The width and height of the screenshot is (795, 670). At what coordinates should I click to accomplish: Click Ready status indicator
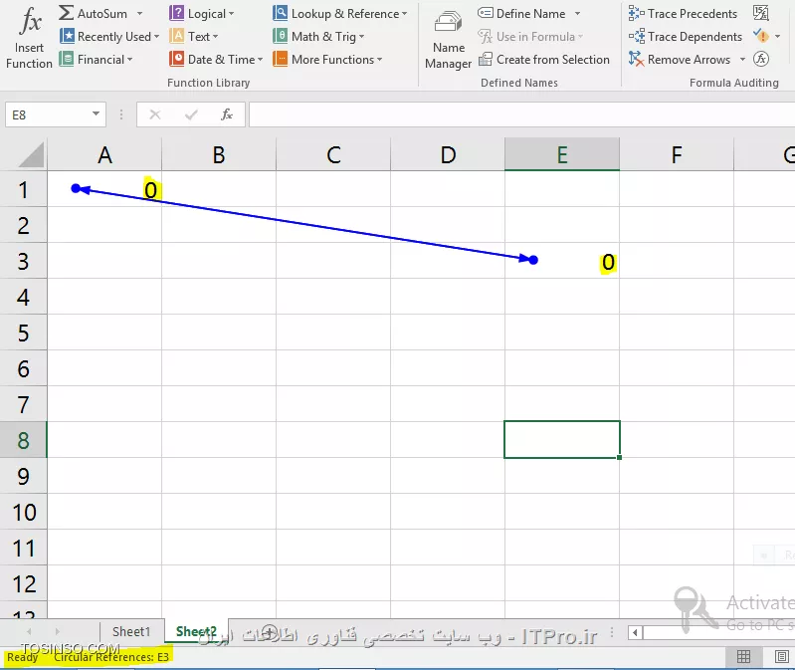(x=22, y=657)
